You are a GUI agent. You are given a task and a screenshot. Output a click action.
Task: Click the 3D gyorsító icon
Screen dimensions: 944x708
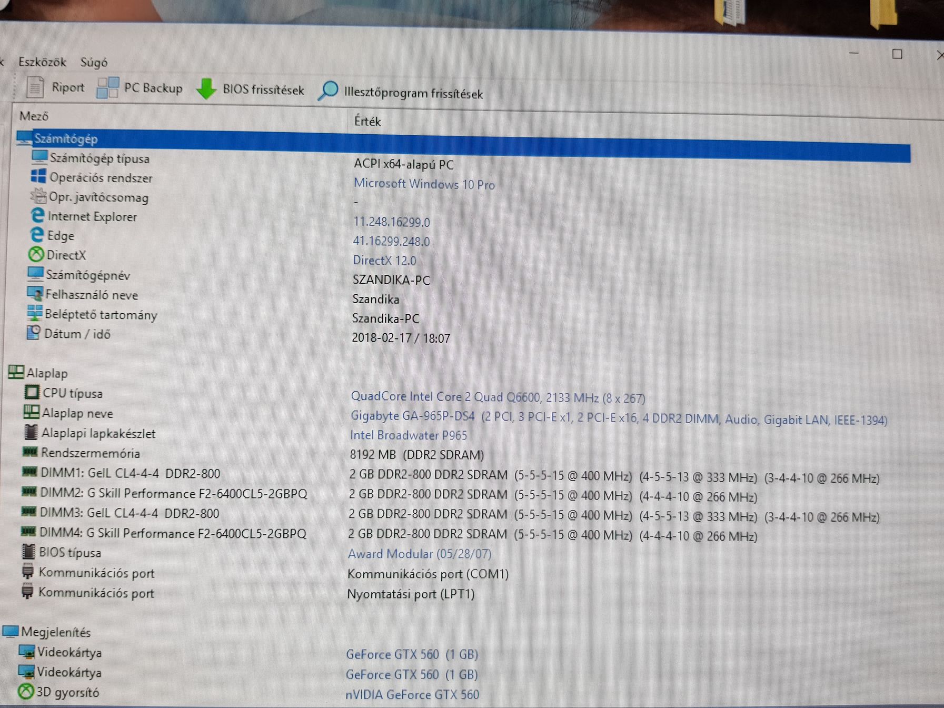click(25, 691)
